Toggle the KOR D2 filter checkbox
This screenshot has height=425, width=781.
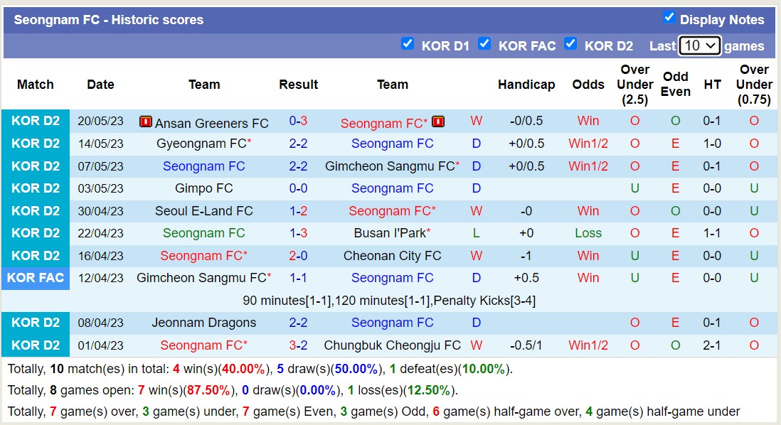570,43
